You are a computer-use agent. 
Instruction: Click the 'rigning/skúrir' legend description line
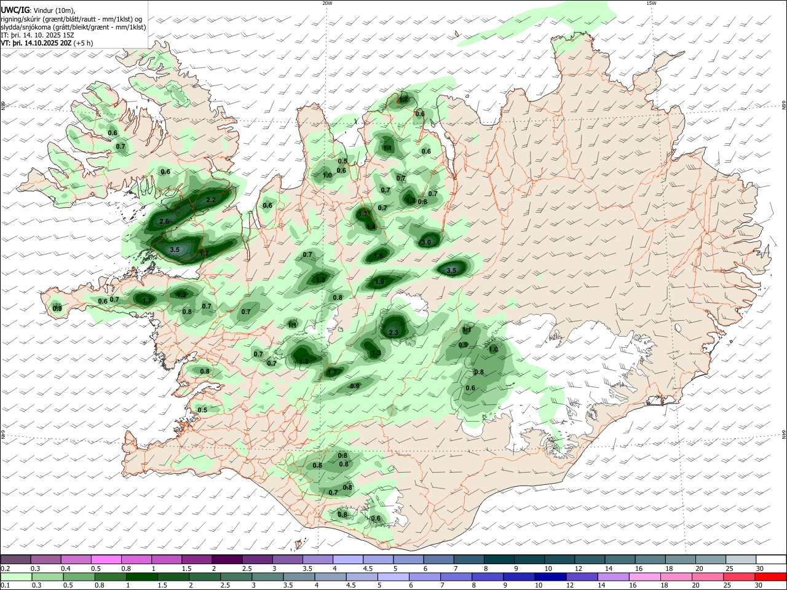pyautogui.click(x=71, y=19)
